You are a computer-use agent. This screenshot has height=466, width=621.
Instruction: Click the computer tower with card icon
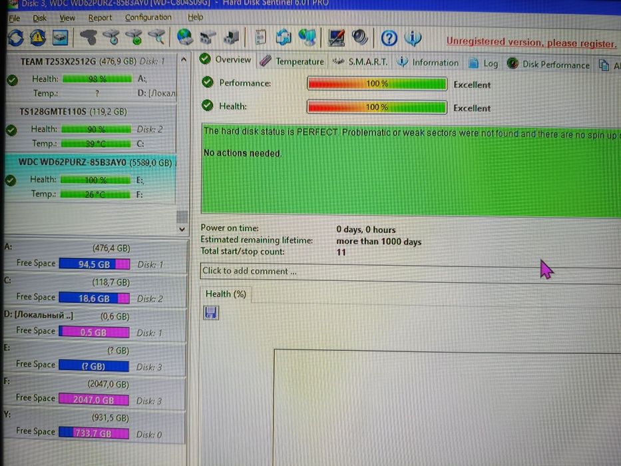231,38
